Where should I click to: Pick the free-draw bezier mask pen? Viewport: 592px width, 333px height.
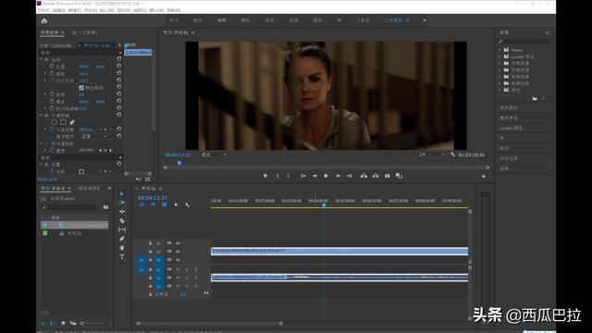(72, 122)
